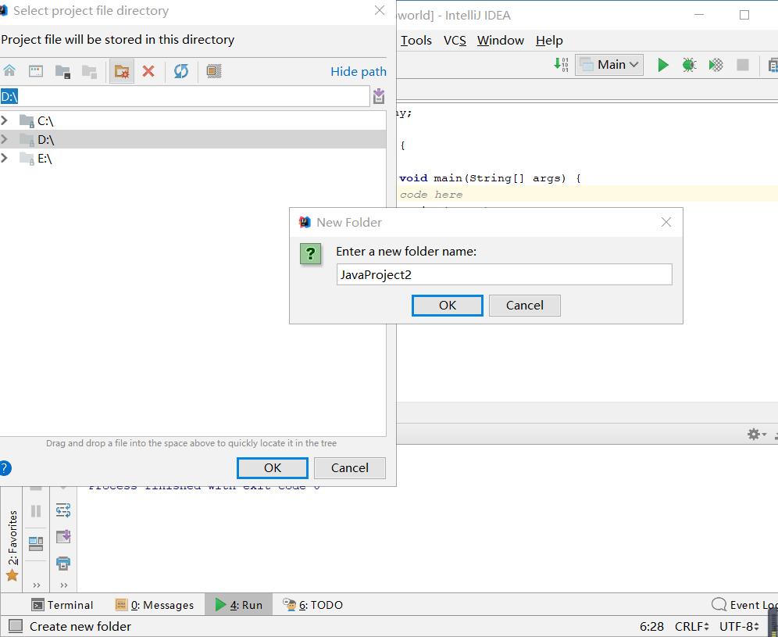Switch to the Run tool window
Image resolution: width=778 pixels, height=637 pixels.
pos(239,605)
